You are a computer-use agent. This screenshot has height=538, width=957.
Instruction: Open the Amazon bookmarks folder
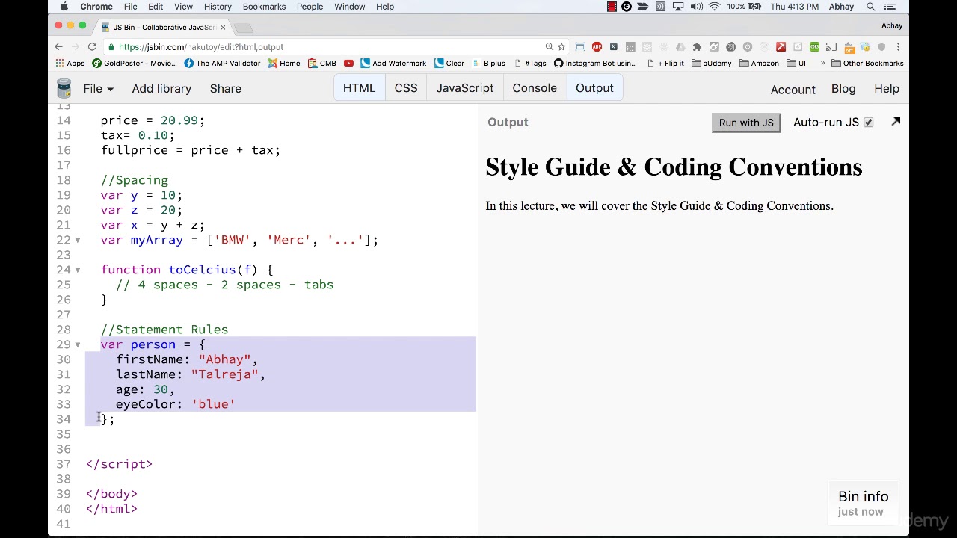click(x=759, y=64)
